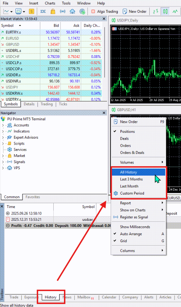
Task: Open the Tools menu
Action: [x=66, y=3]
